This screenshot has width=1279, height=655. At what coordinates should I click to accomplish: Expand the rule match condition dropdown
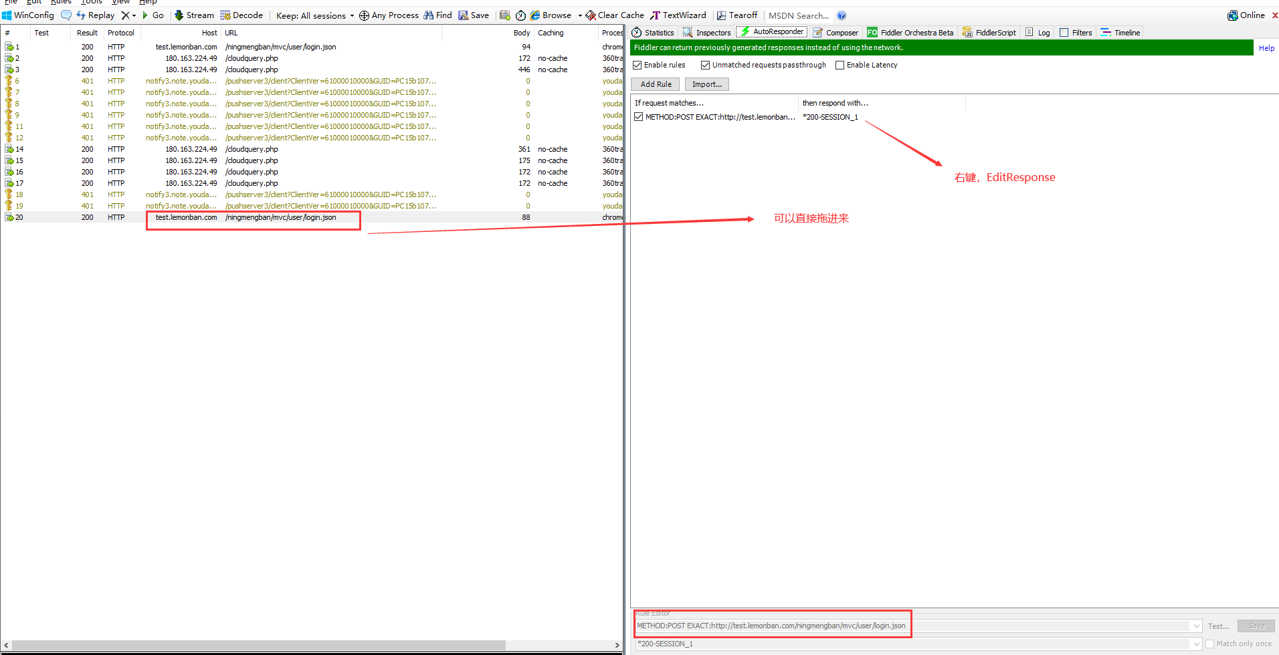click(x=1196, y=626)
